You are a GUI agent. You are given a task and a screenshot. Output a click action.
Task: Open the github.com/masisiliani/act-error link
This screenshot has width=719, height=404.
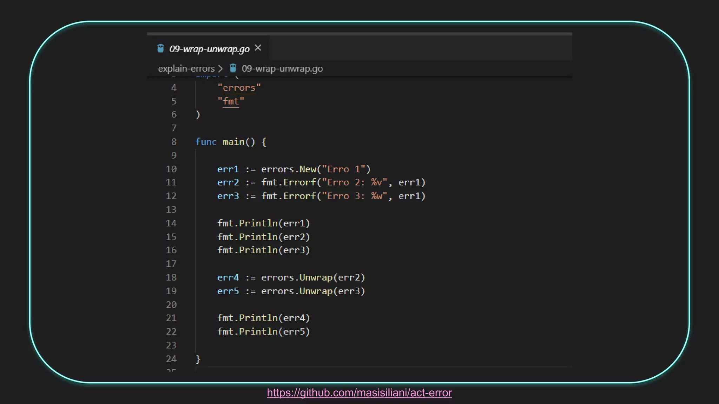click(359, 393)
